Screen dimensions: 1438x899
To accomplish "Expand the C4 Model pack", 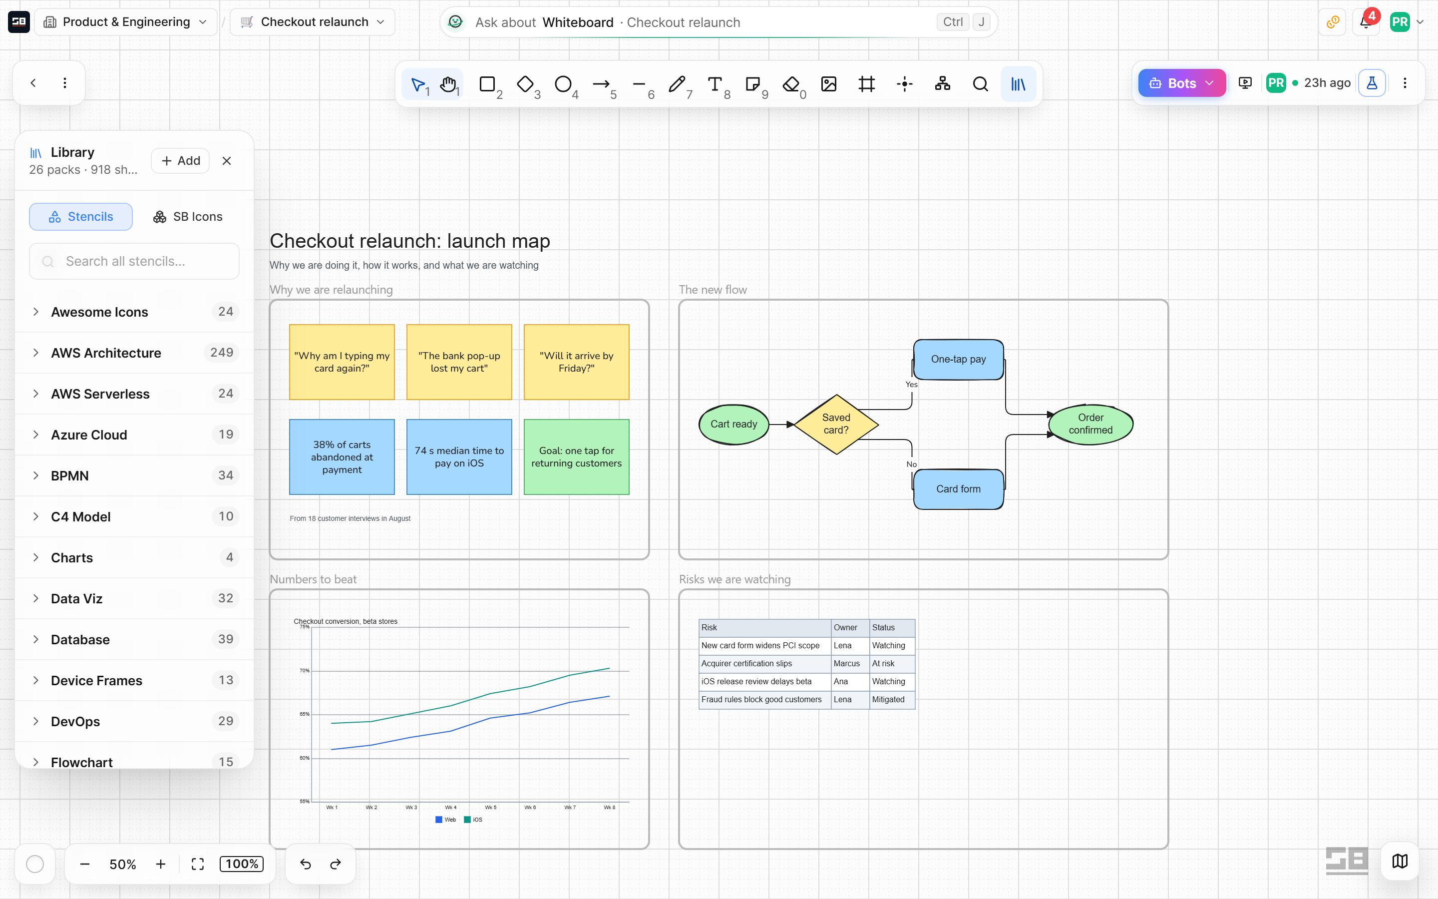I will [x=134, y=517].
